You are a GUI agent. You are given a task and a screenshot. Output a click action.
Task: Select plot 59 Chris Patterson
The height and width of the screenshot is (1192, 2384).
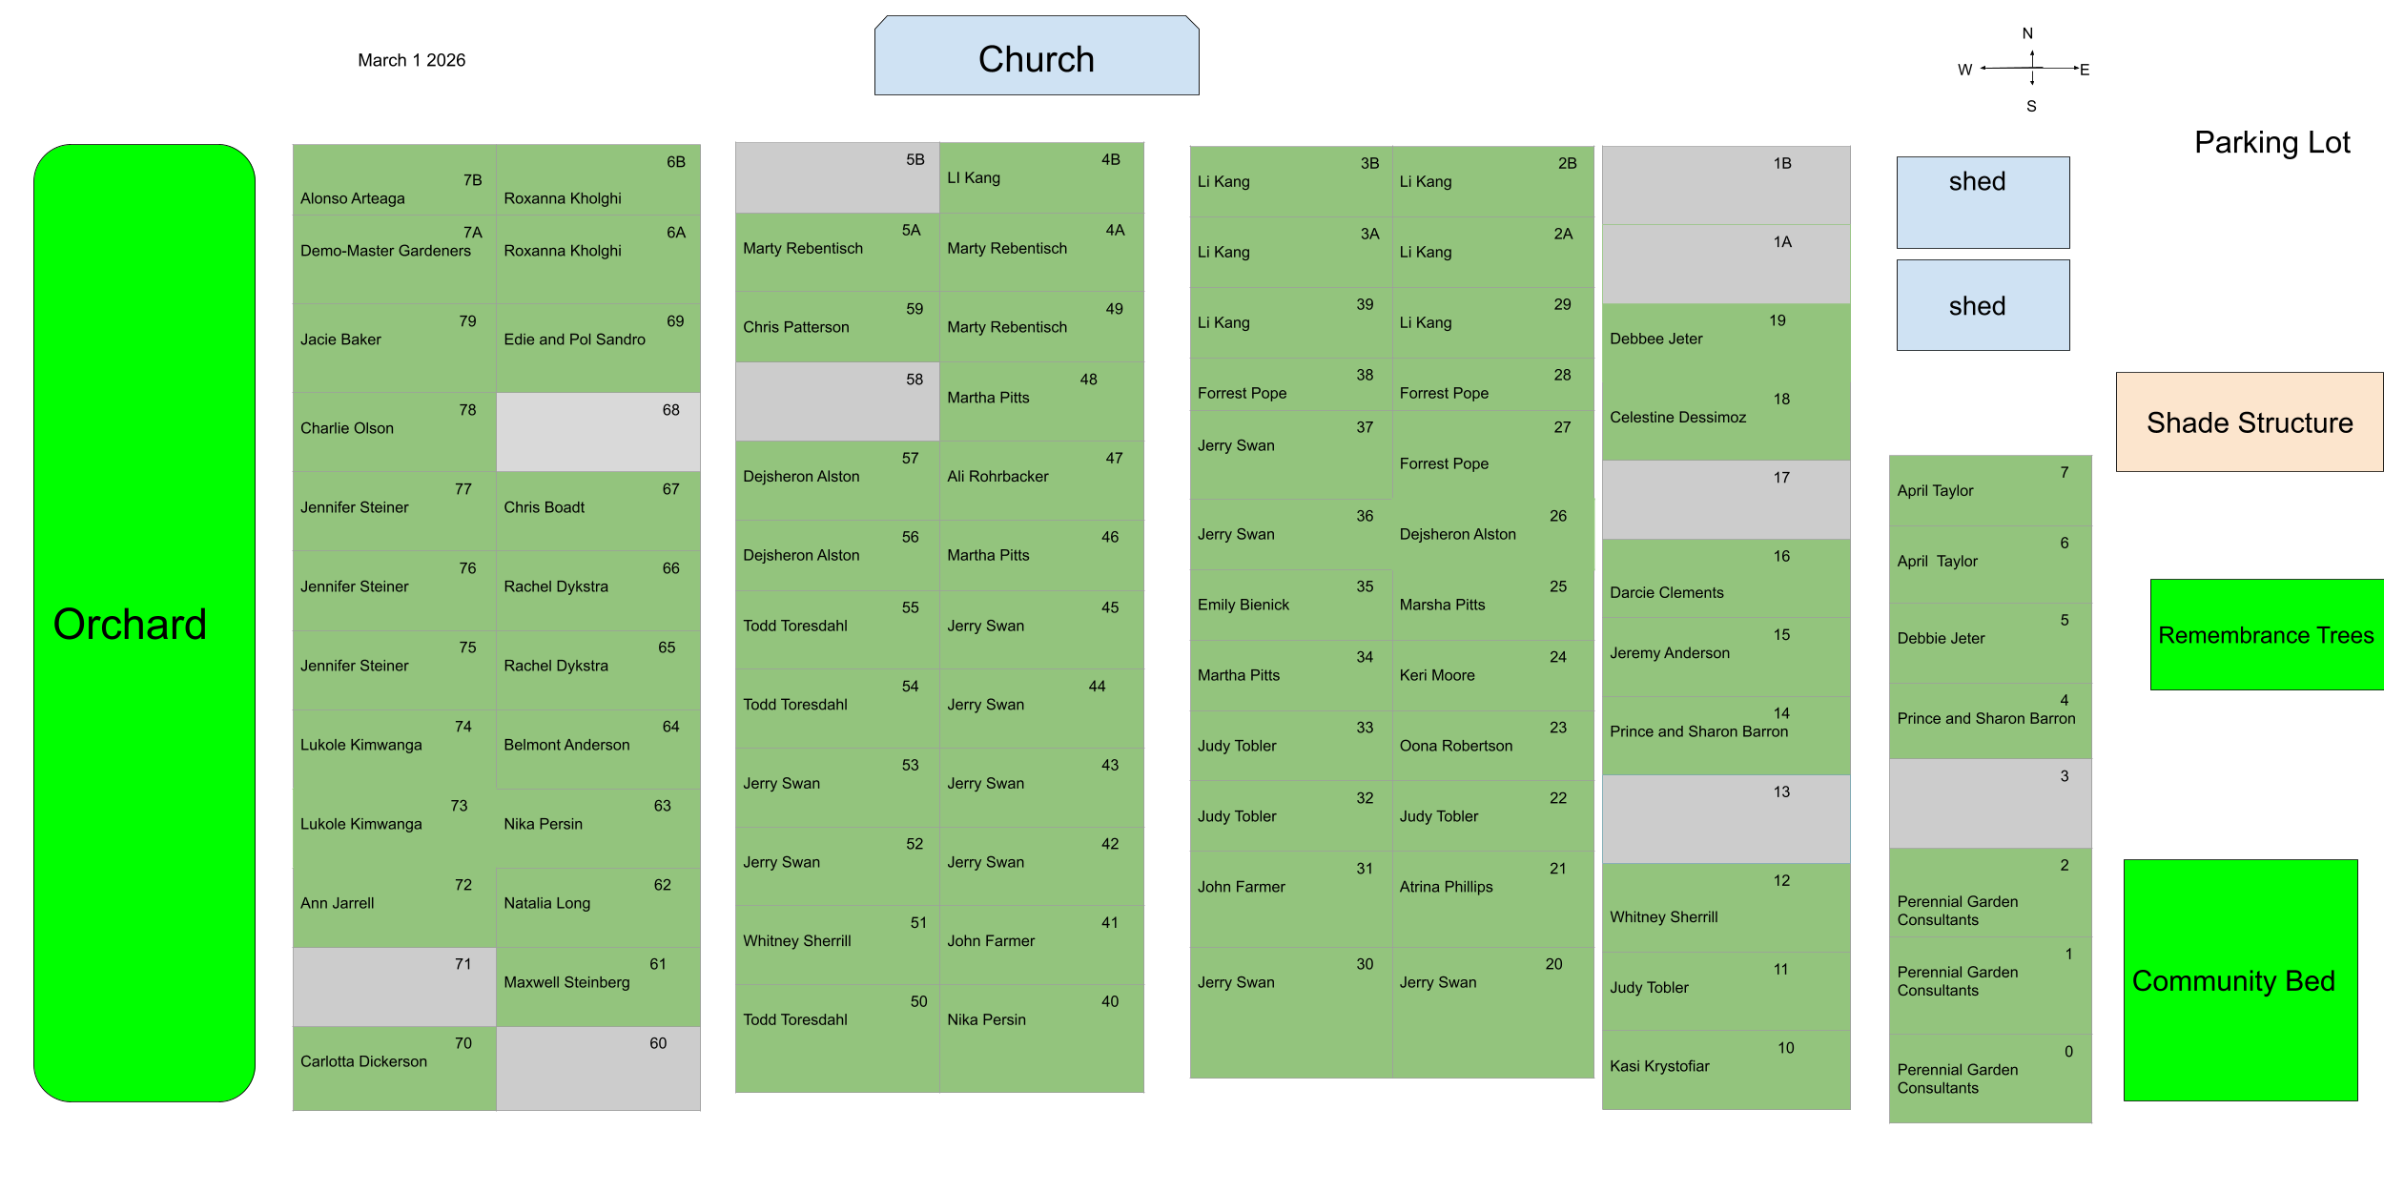(836, 327)
